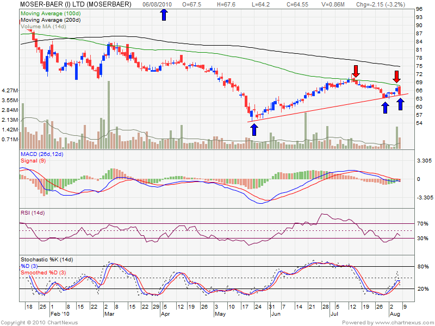
Task: Click the rightmost blue up arrow under the trendline
Action: (400, 103)
